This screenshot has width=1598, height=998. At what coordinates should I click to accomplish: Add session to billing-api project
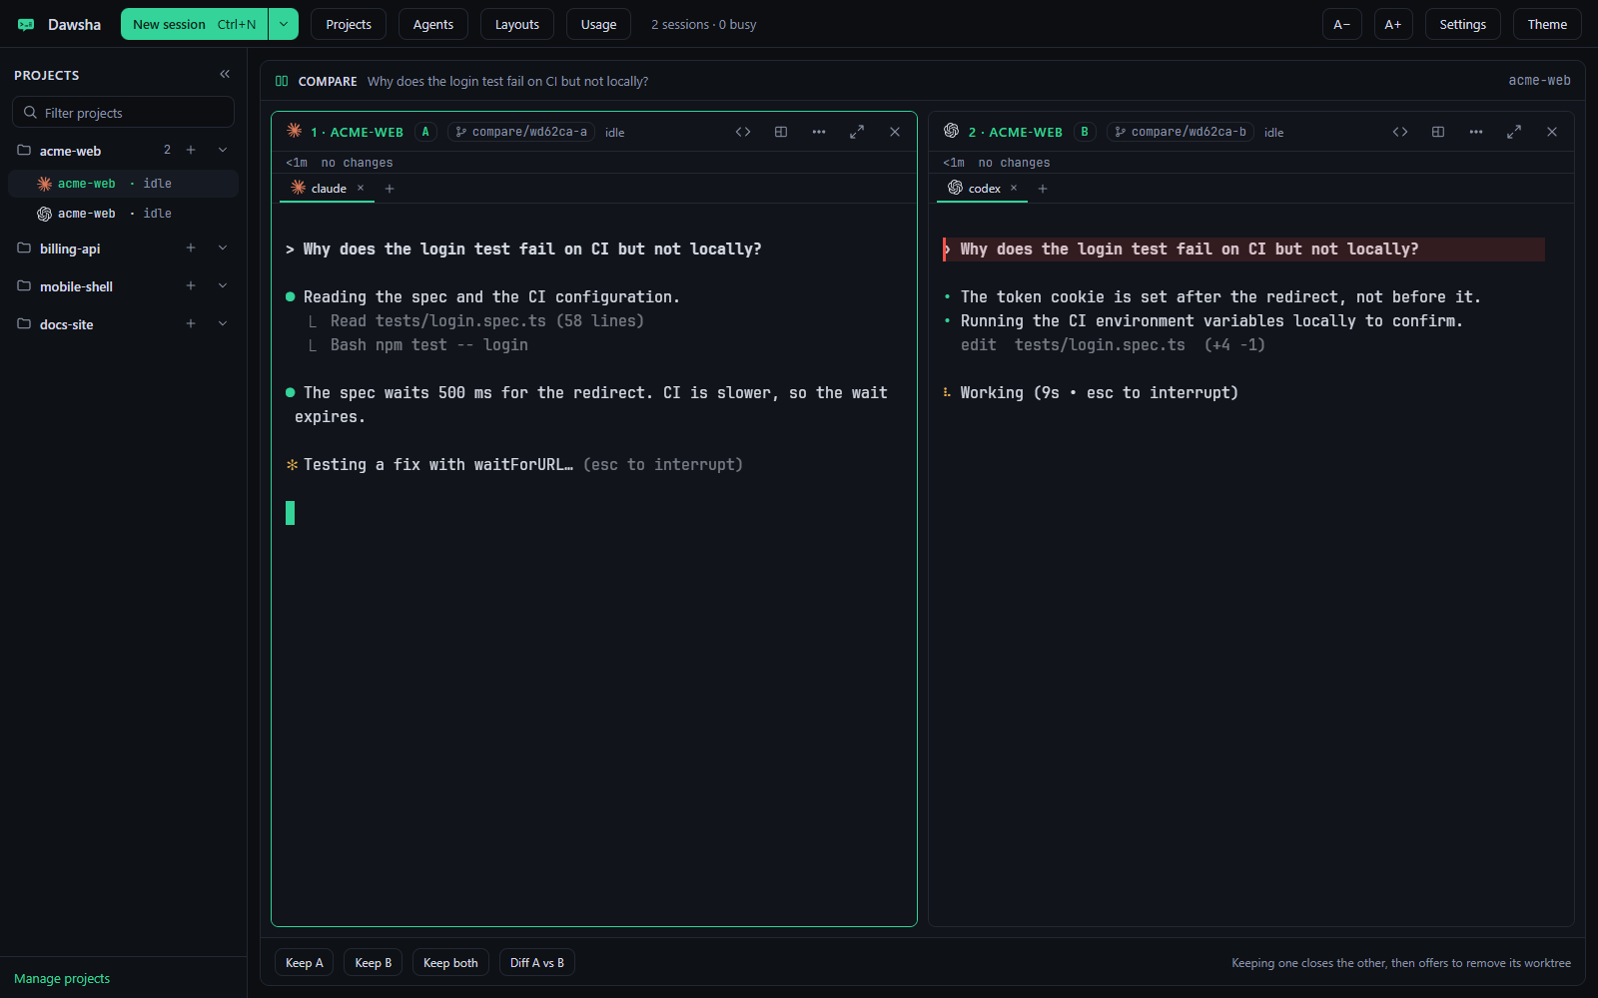[x=191, y=248]
